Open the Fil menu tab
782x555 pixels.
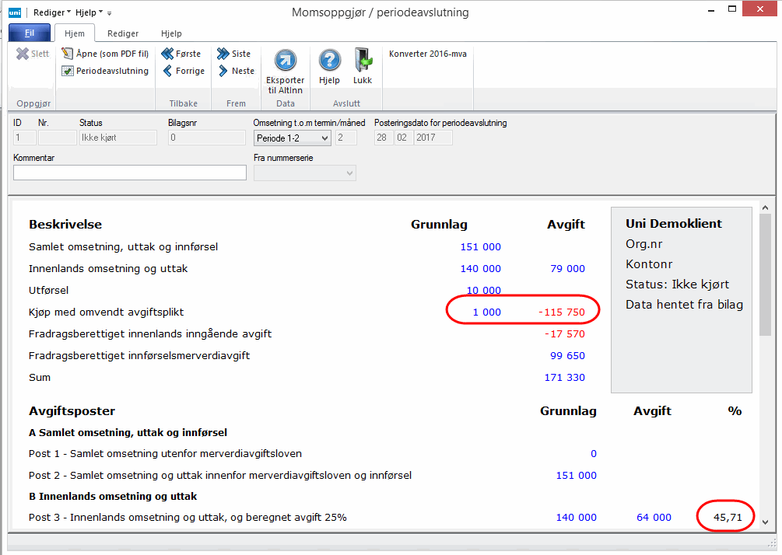pyautogui.click(x=29, y=33)
